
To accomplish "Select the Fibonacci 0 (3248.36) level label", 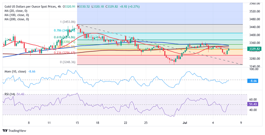I will coord(68,62).
